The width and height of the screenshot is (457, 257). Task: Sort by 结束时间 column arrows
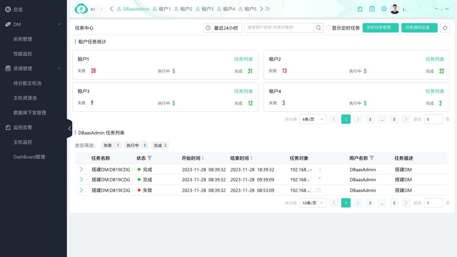(251, 158)
